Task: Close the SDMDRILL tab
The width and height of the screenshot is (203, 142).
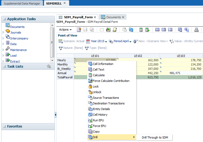Action: point(65,3)
